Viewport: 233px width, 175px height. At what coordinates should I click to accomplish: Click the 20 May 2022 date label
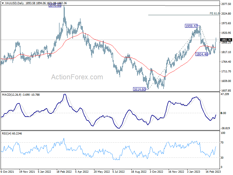click(102, 171)
